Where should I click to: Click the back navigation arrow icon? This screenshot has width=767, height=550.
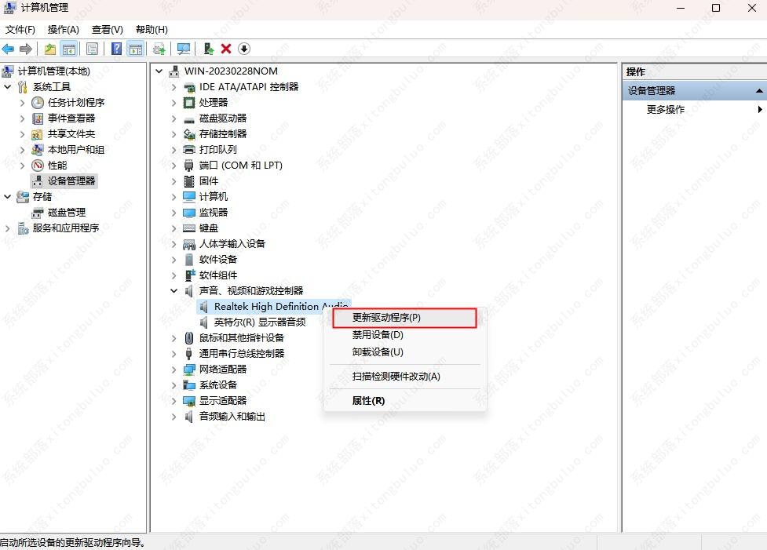click(x=7, y=49)
